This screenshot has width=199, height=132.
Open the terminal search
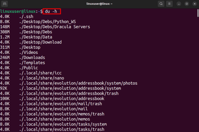pos(161,4)
